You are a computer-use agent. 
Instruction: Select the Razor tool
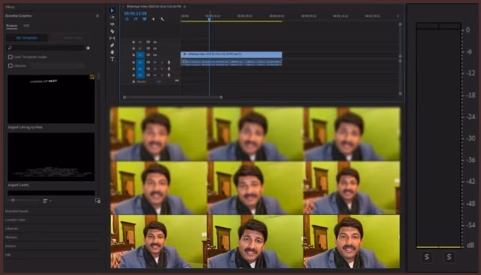112,31
